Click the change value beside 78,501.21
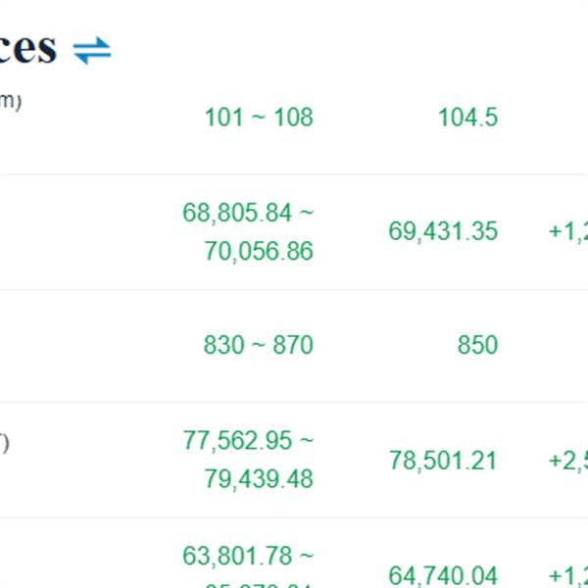This screenshot has width=588, height=588. 567,461
